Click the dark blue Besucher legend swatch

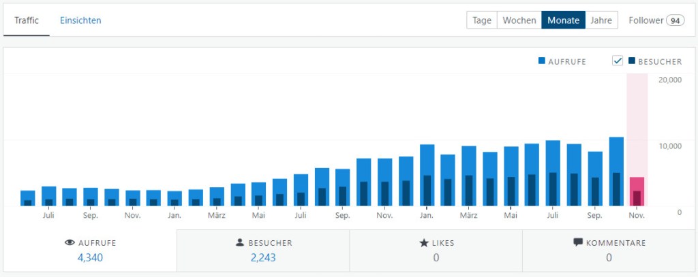coord(632,61)
